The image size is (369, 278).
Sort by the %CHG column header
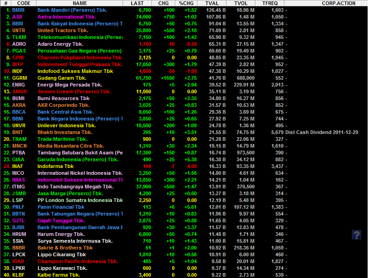(x=186, y=3)
